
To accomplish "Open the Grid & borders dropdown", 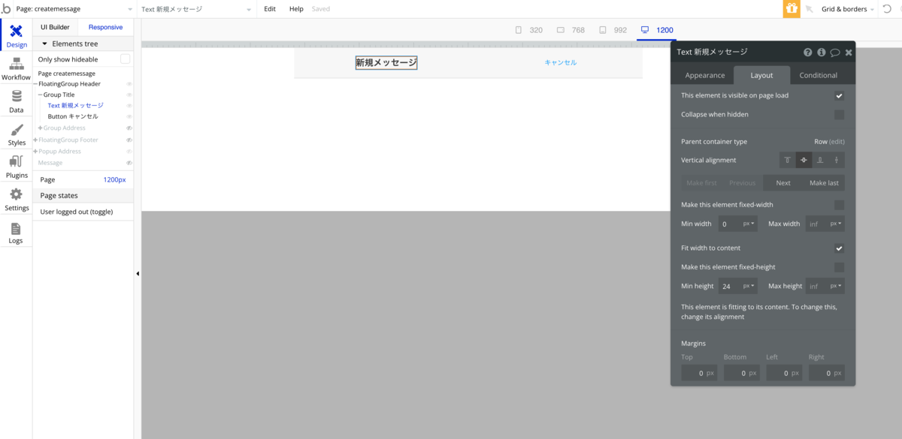I will 848,9.
